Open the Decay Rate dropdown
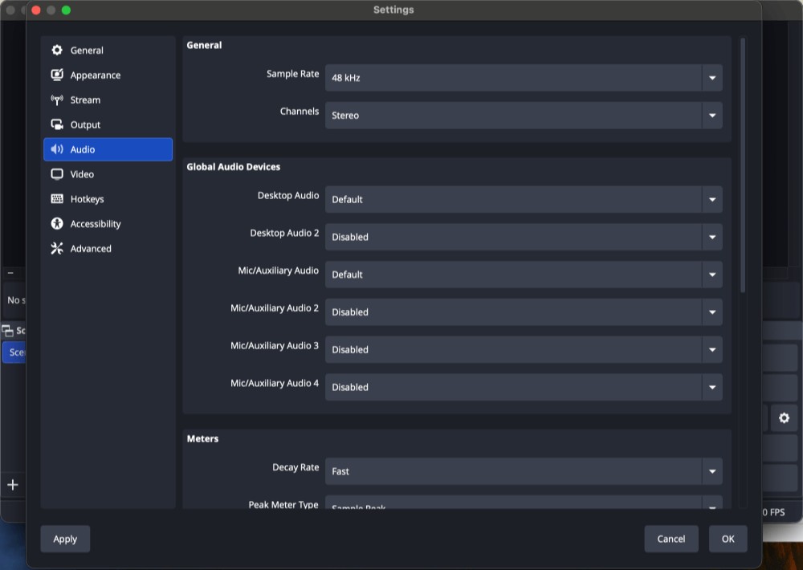This screenshot has width=803, height=570. [x=711, y=471]
